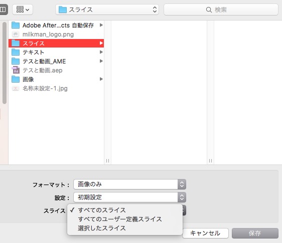Screen dimensions: 282x243
Task: Expand arrow on the スライス folder row
Action: pos(101,43)
